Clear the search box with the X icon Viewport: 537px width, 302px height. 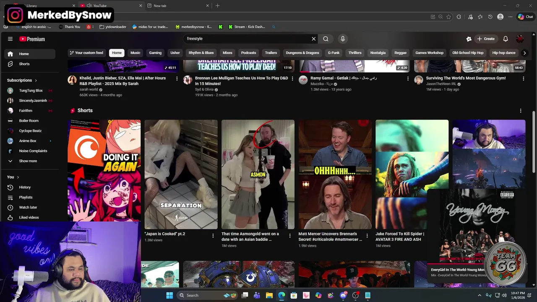coord(313,39)
